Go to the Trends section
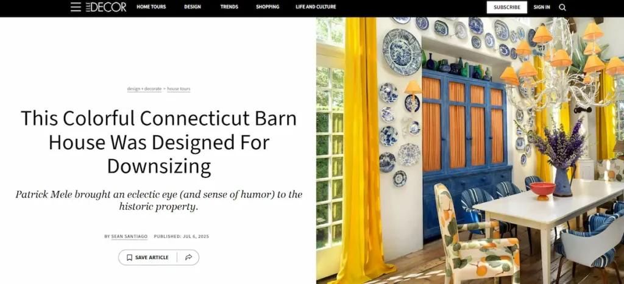Screen dimensions: 624x284 (x=229, y=7)
